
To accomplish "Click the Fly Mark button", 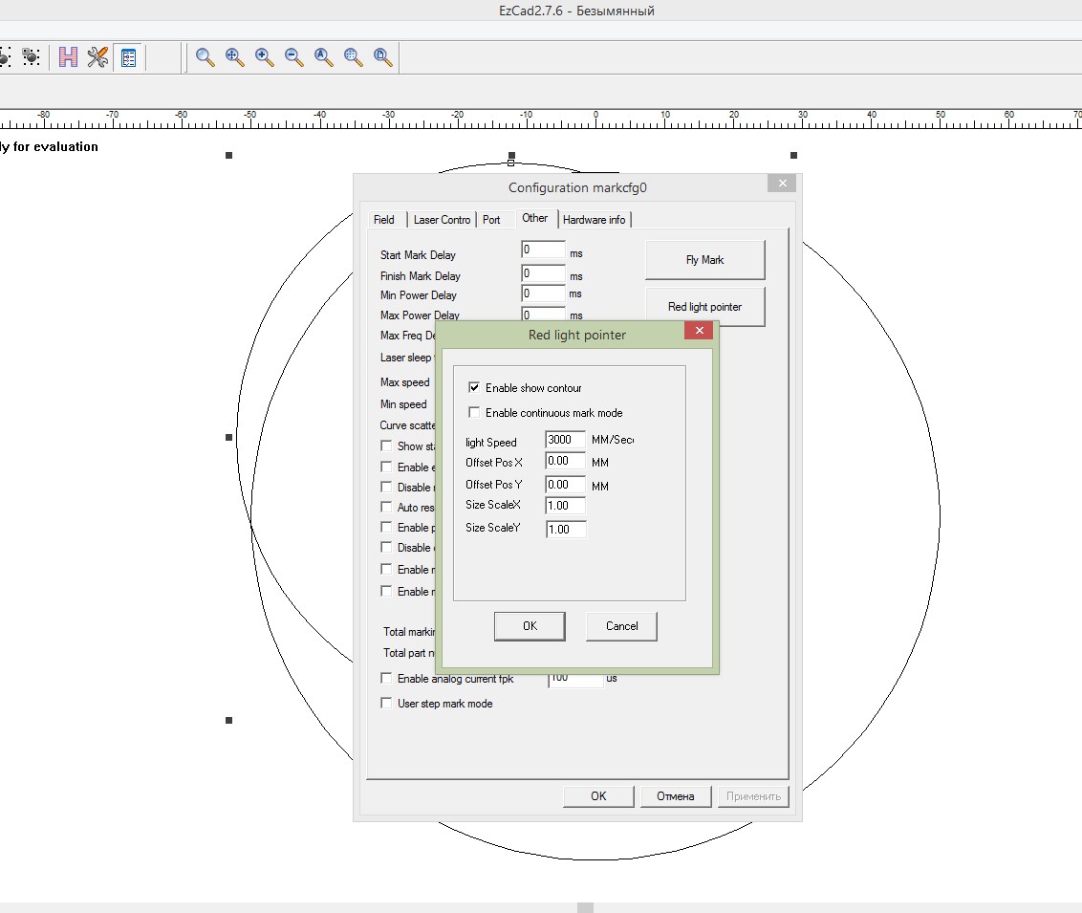I will [x=704, y=260].
